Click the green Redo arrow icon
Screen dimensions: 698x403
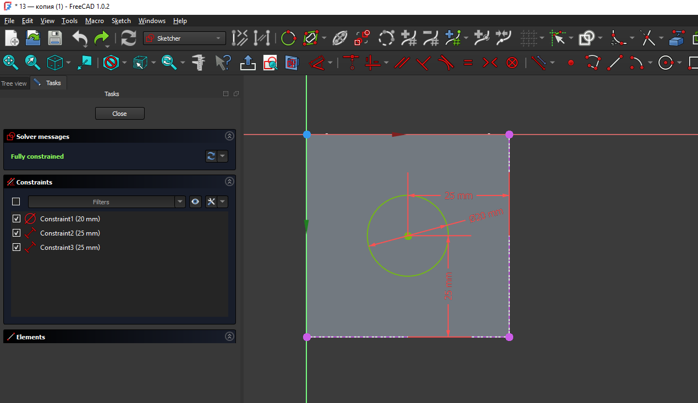pos(102,38)
